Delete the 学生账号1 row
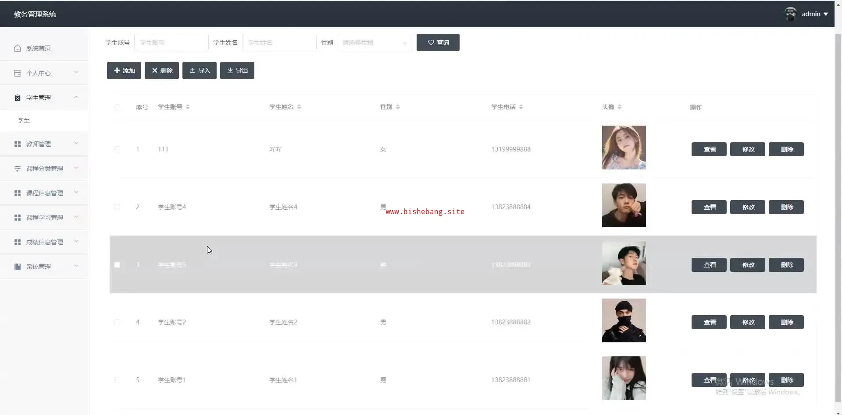 click(x=786, y=380)
